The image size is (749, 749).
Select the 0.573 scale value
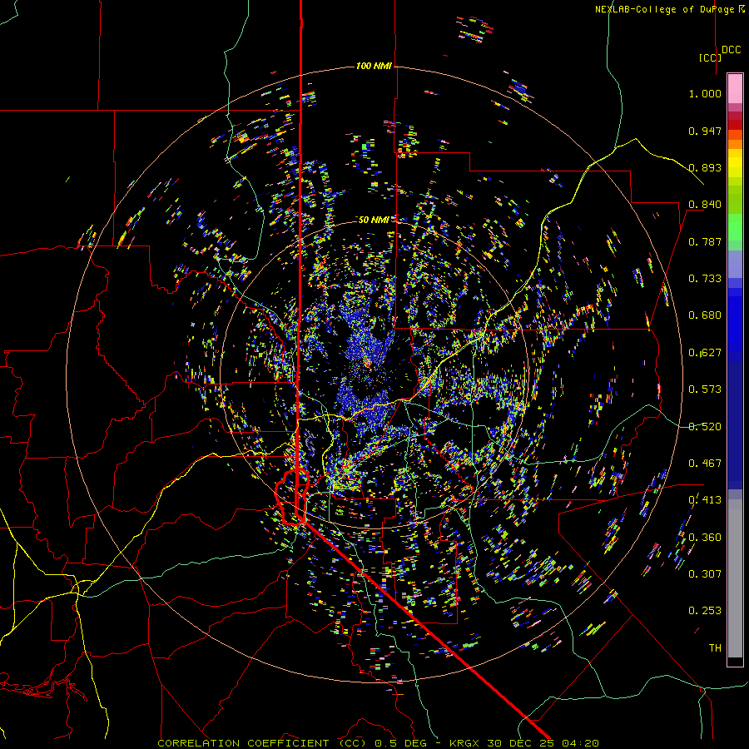(705, 389)
